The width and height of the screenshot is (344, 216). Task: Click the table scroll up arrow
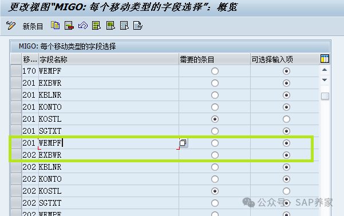[x=325, y=70]
